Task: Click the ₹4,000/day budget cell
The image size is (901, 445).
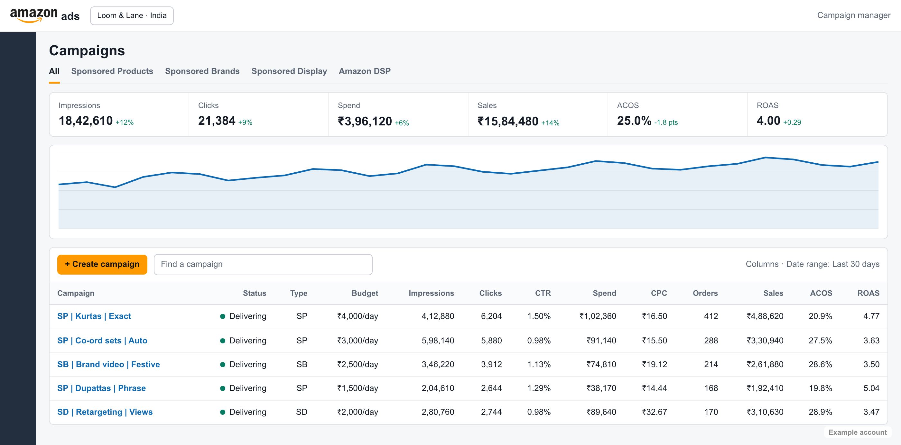Action: [x=358, y=316]
